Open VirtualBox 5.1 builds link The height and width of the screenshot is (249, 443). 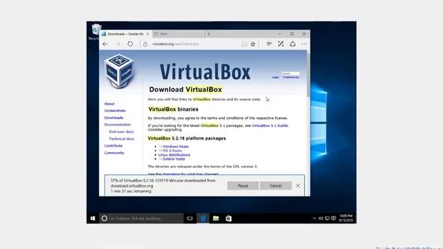[x=270, y=126]
